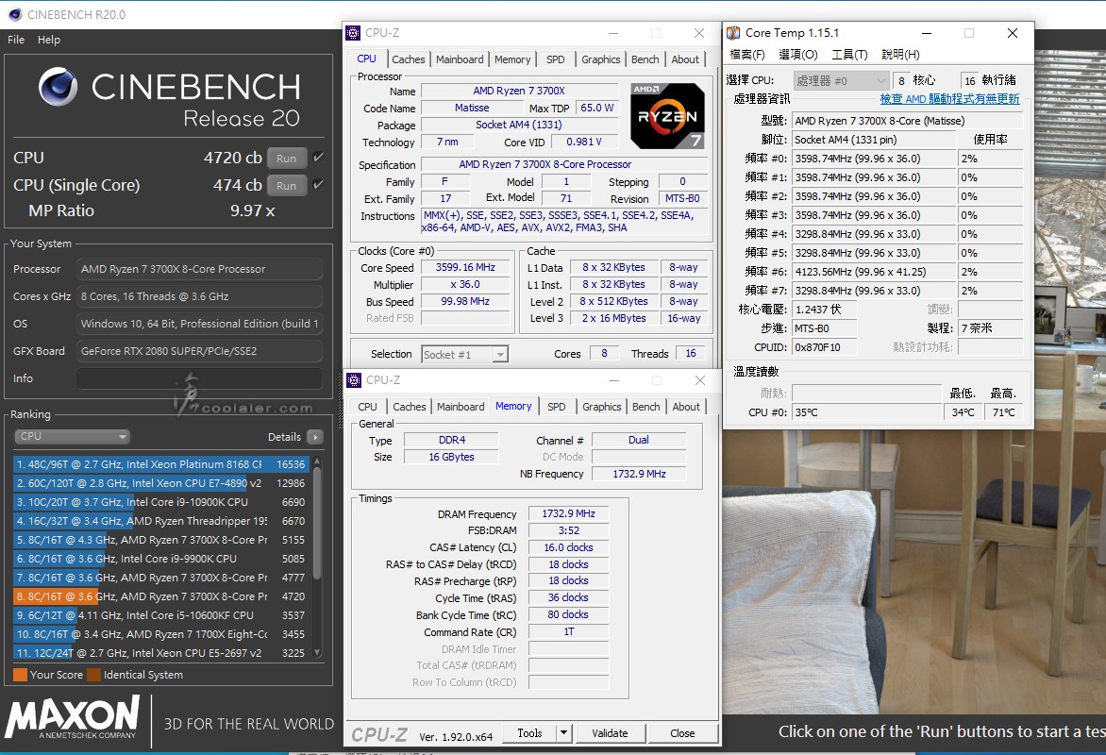
Task: Click the upper CPU-Z window's title bar icon
Action: pos(354,33)
